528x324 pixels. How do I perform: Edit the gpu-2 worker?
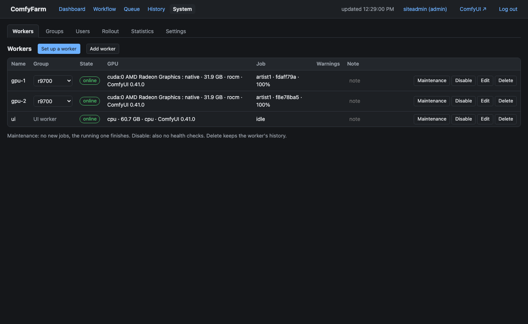(x=485, y=101)
